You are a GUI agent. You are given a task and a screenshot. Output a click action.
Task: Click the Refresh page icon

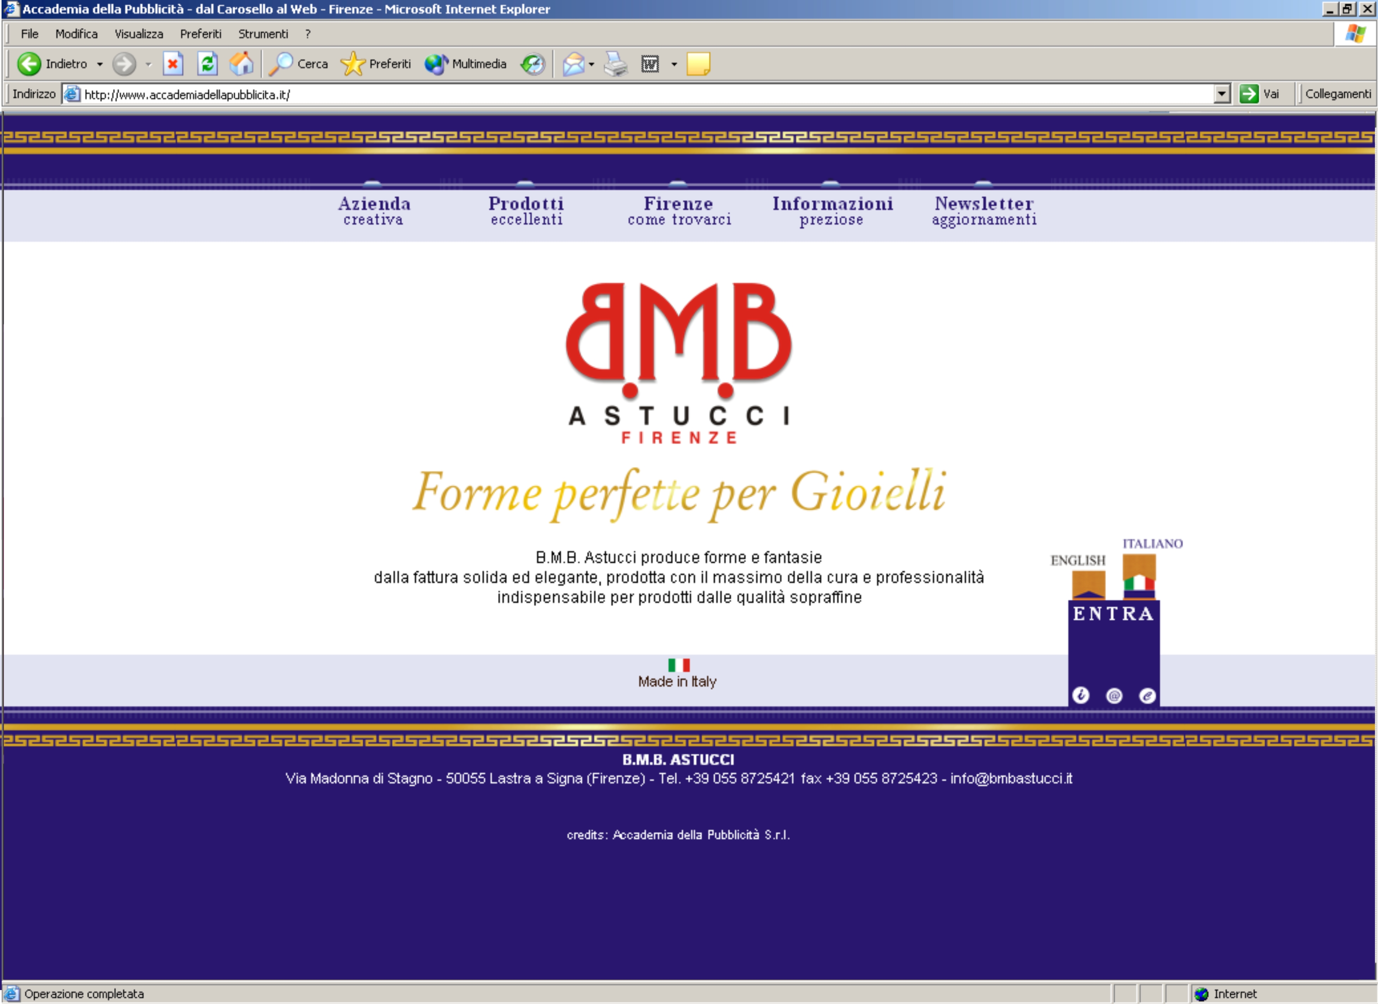pyautogui.click(x=207, y=64)
